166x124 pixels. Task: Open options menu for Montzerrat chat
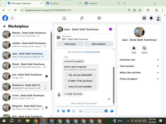coord(42,87)
